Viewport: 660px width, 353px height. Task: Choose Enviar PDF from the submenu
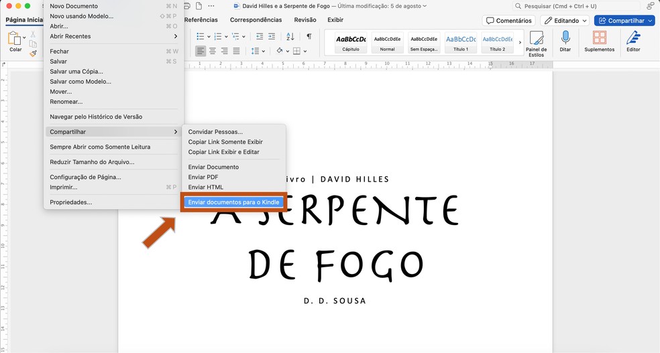[x=203, y=177]
